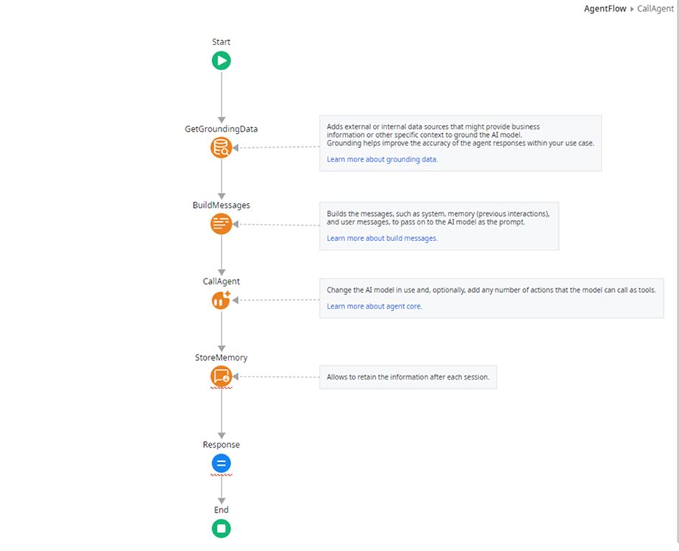The image size is (679, 551).
Task: Click the Response node label
Action: (x=220, y=444)
